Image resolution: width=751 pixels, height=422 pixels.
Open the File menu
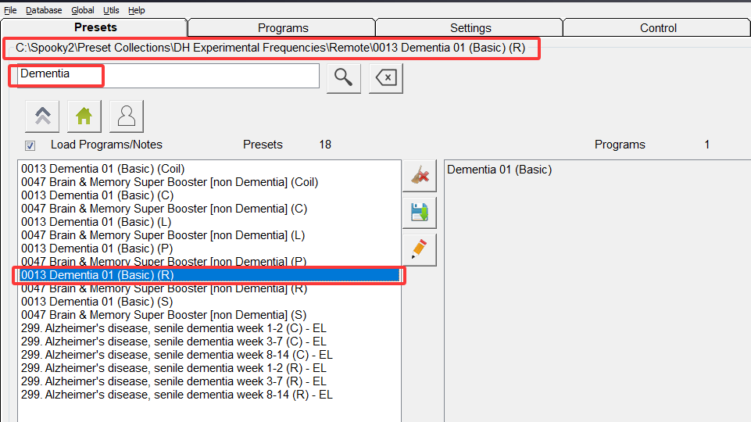[x=10, y=10]
